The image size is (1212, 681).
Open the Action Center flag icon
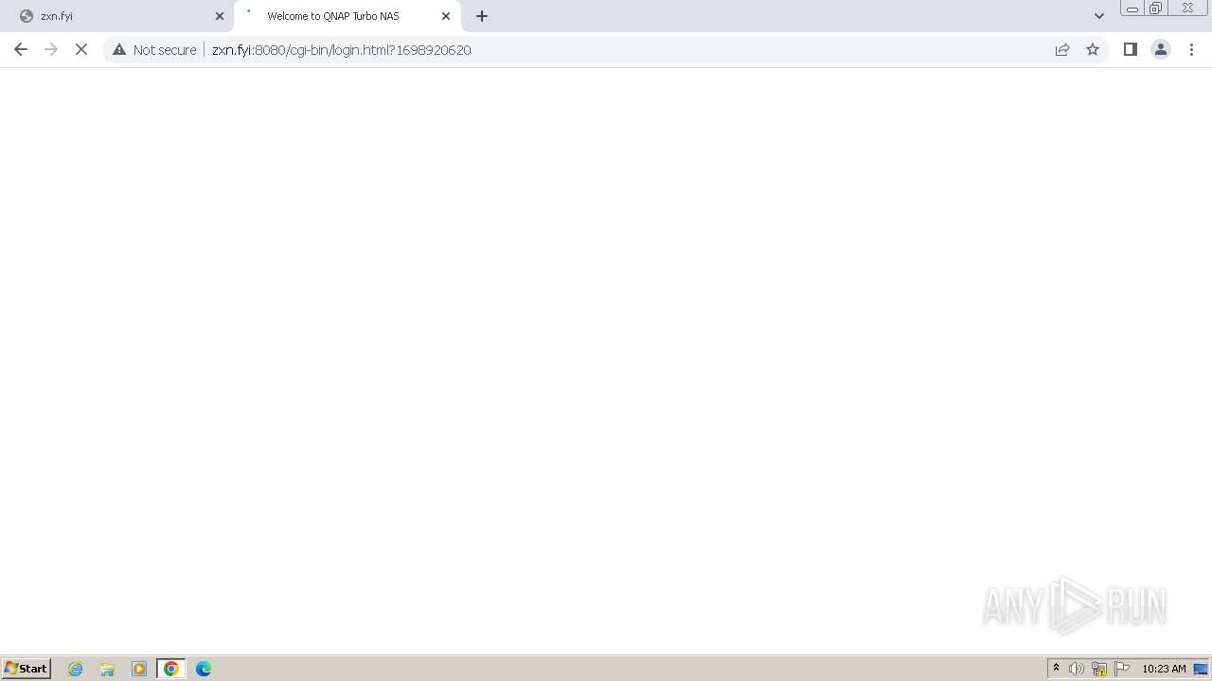coord(1122,669)
